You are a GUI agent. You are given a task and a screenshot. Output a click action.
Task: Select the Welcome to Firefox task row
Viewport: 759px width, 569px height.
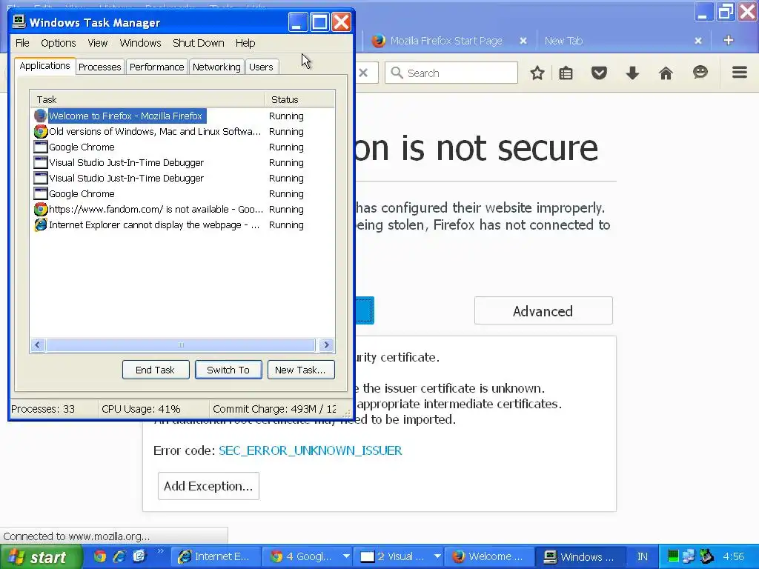pos(182,116)
